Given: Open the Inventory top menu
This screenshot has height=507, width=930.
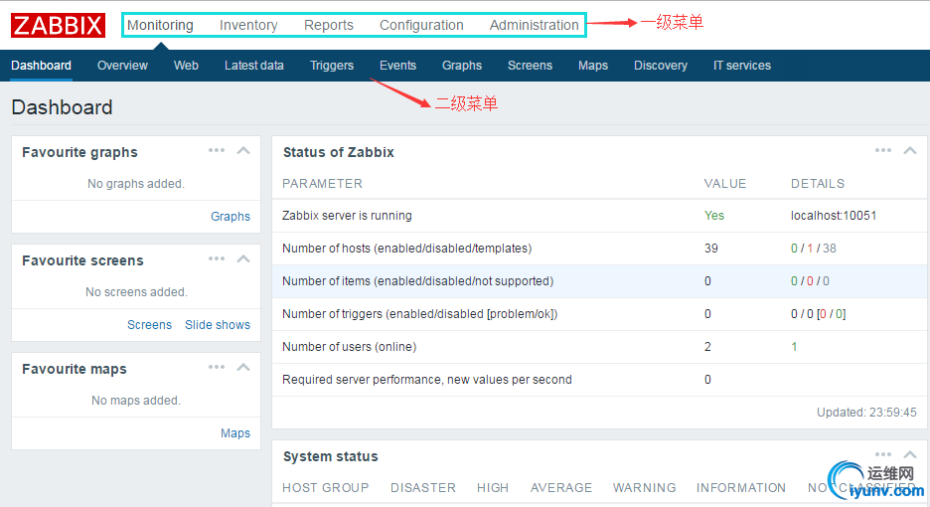Looking at the screenshot, I should tap(248, 25).
